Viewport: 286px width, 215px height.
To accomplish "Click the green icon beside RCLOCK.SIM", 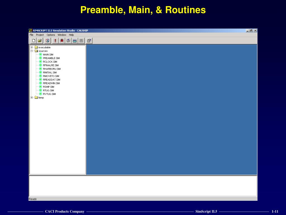I will click(x=41, y=62).
